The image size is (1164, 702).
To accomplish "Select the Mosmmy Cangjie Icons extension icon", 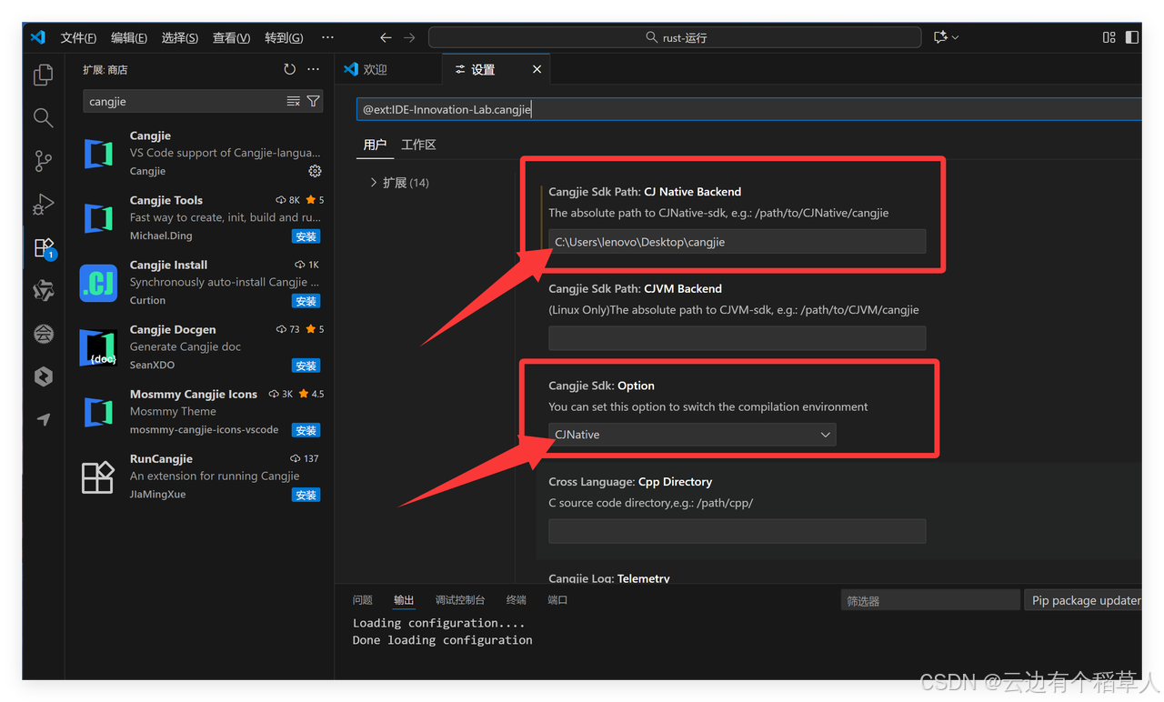I will click(98, 412).
